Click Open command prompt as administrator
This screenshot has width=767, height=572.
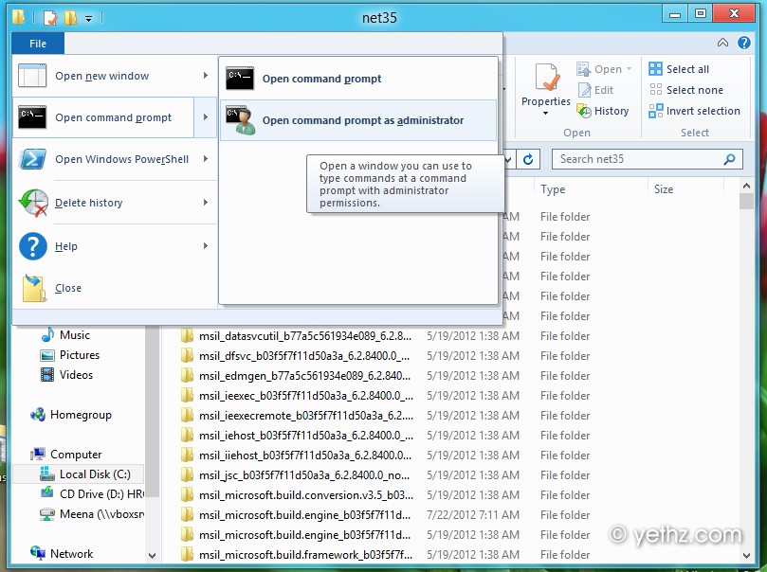362,120
